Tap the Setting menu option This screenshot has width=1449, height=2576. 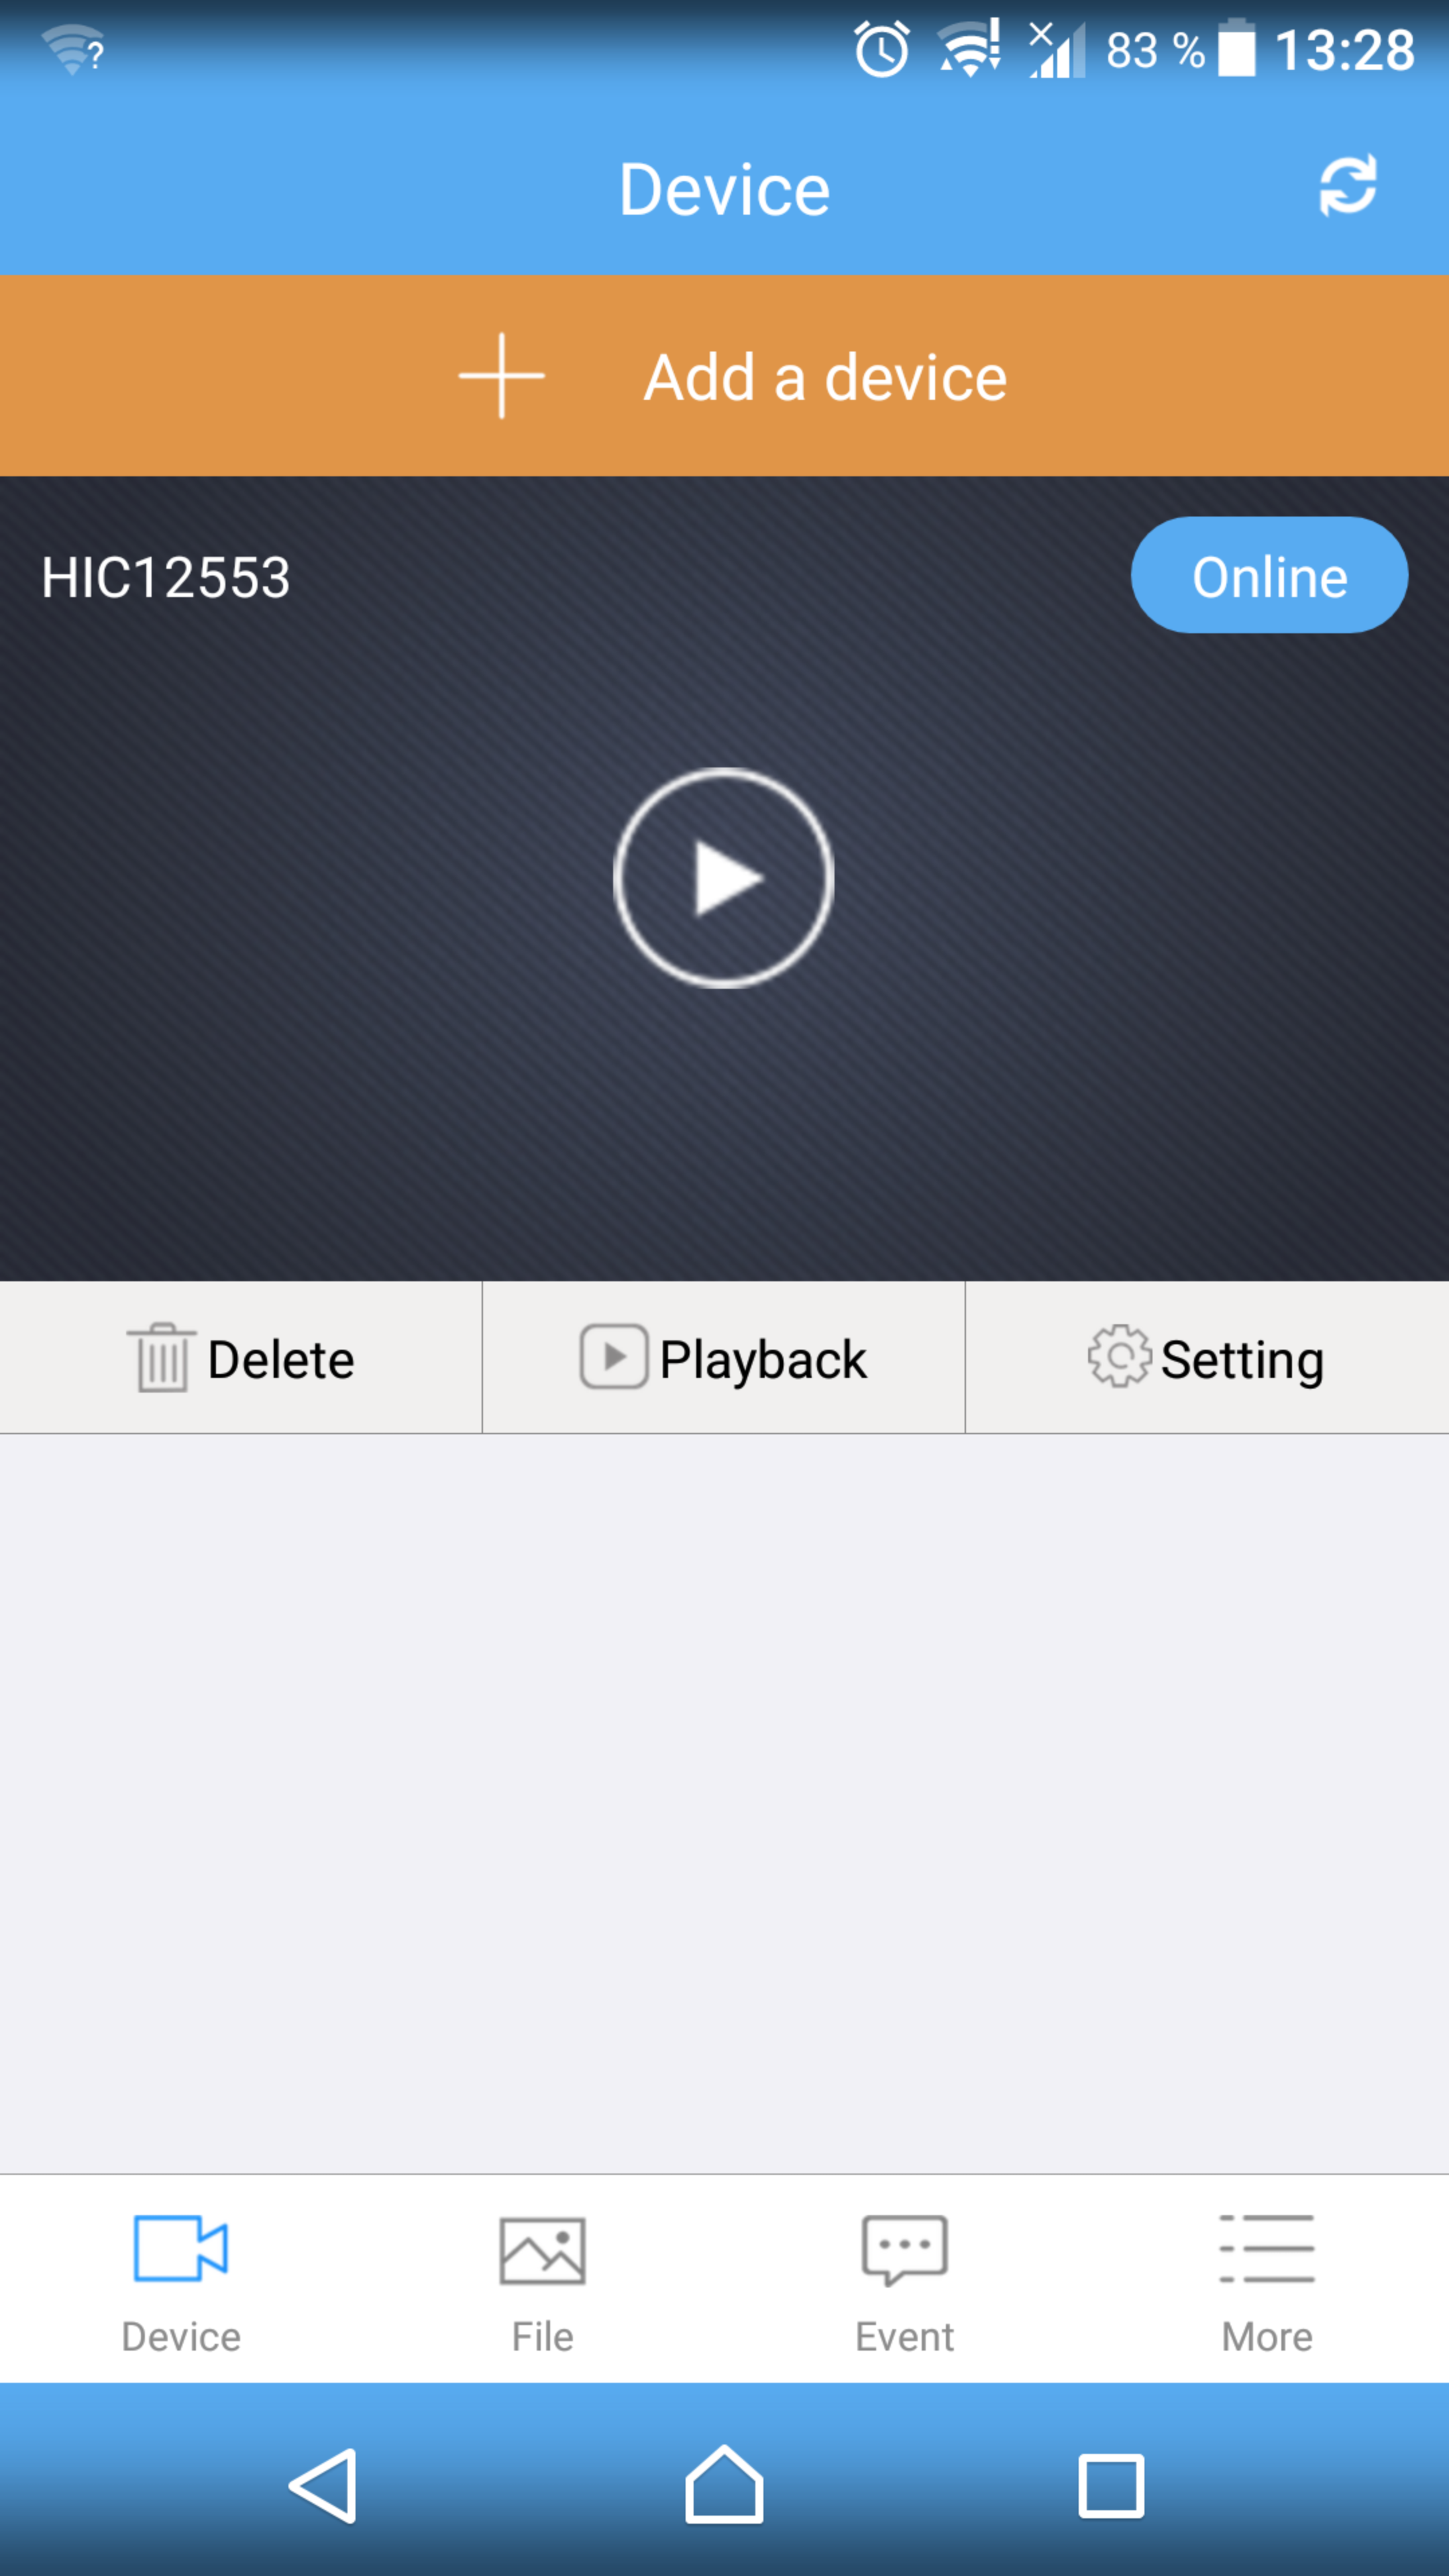1207,1357
